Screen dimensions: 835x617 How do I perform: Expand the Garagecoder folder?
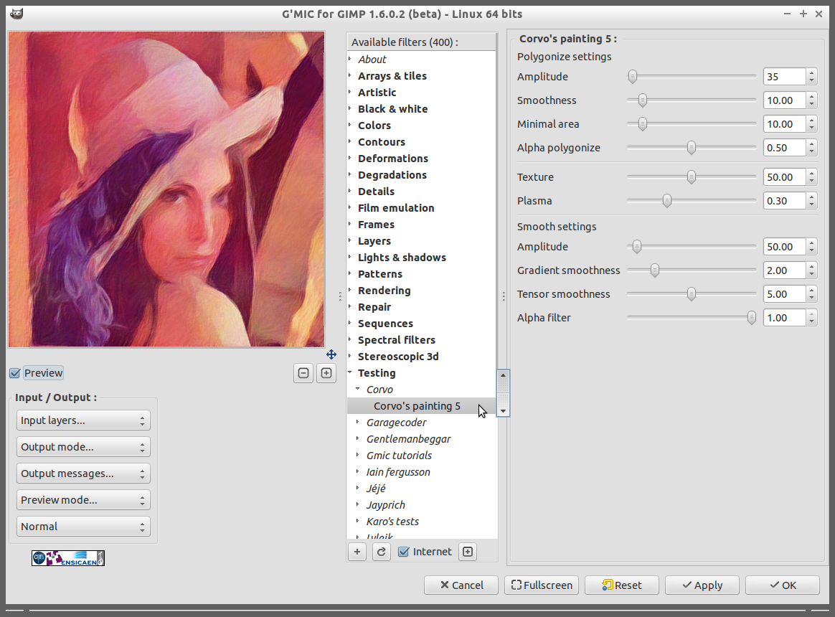pyautogui.click(x=358, y=422)
